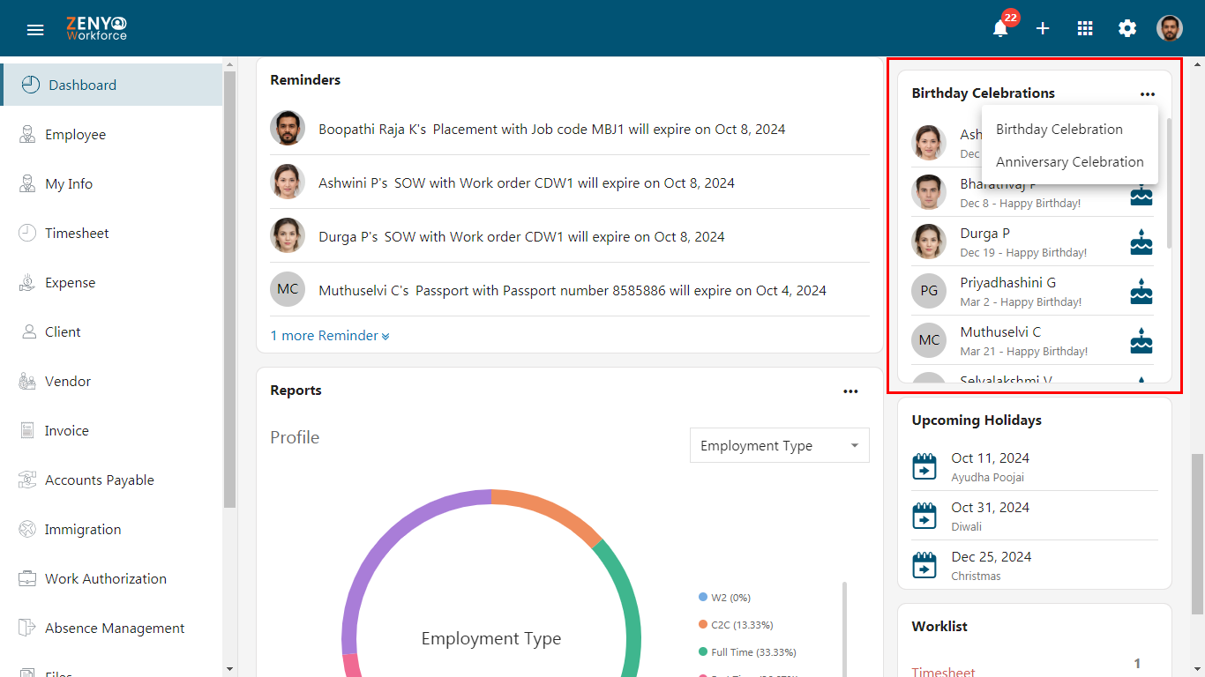
Task: Click the W2 (0%) legend color dot
Action: [702, 597]
